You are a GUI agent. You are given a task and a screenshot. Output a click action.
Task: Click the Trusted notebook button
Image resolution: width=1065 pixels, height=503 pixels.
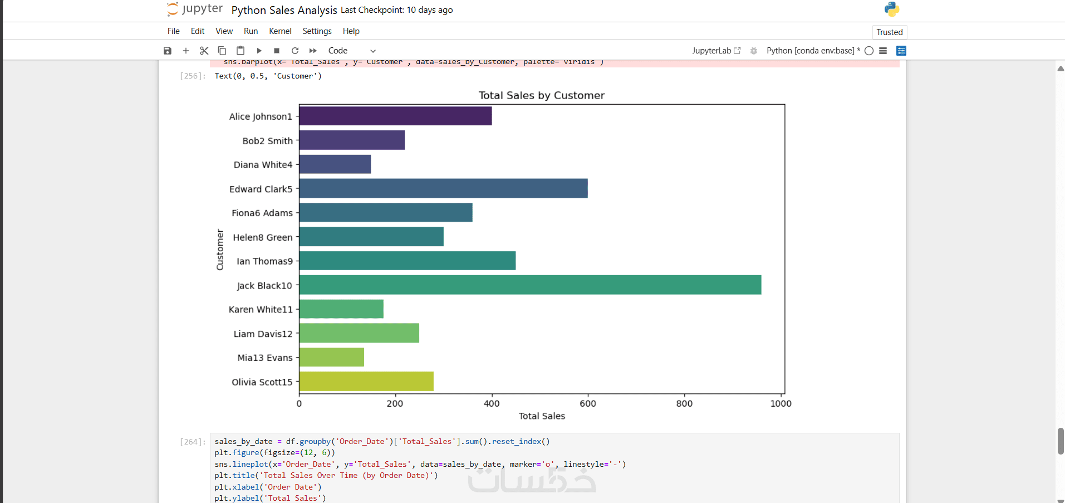pyautogui.click(x=889, y=32)
